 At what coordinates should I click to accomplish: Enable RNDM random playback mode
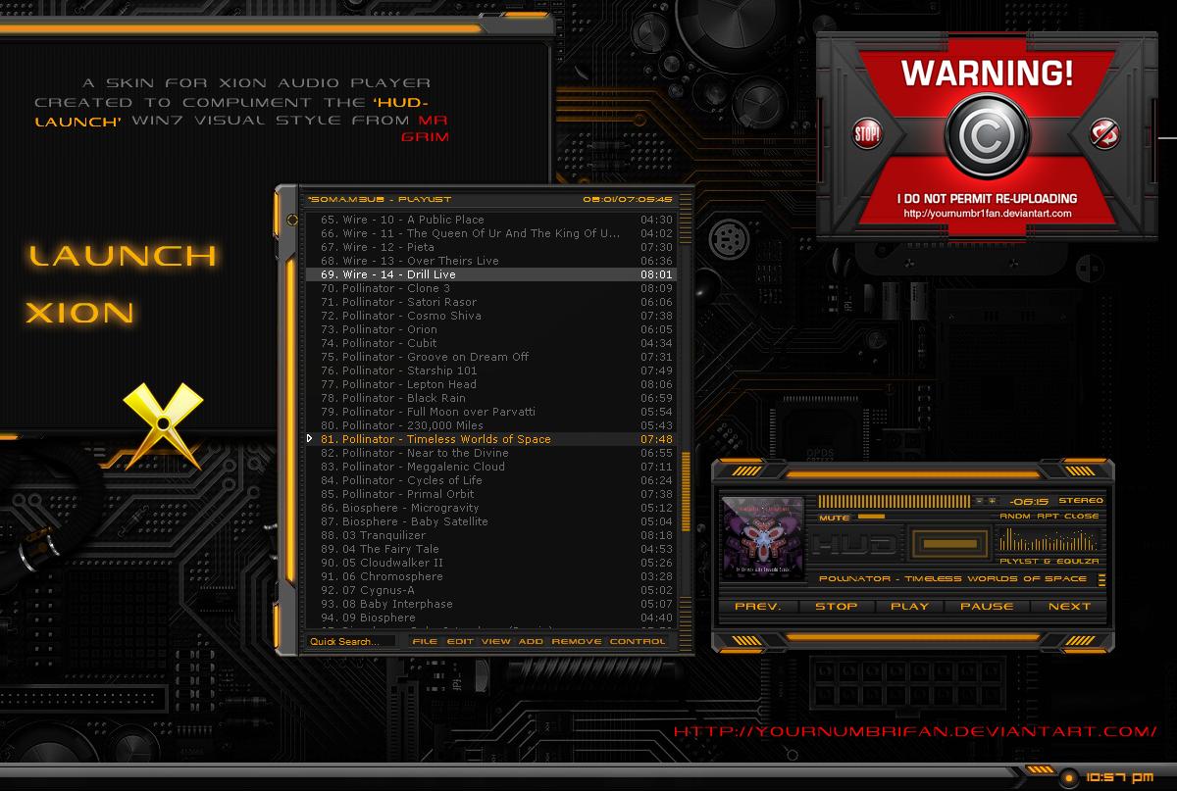(x=1013, y=516)
